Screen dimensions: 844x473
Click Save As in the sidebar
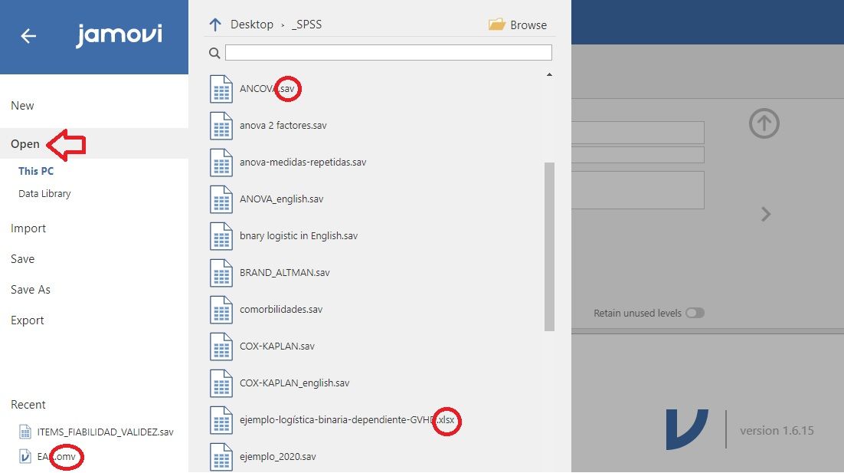31,289
